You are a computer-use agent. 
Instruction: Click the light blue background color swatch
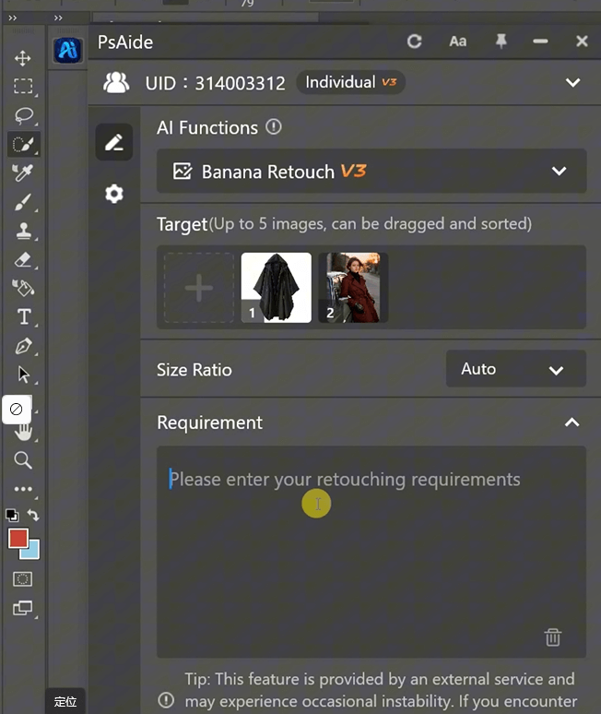point(33,552)
